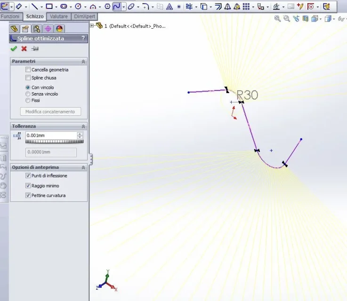
Task: Cancel Spline ottimizzata with red X
Action: [24, 48]
